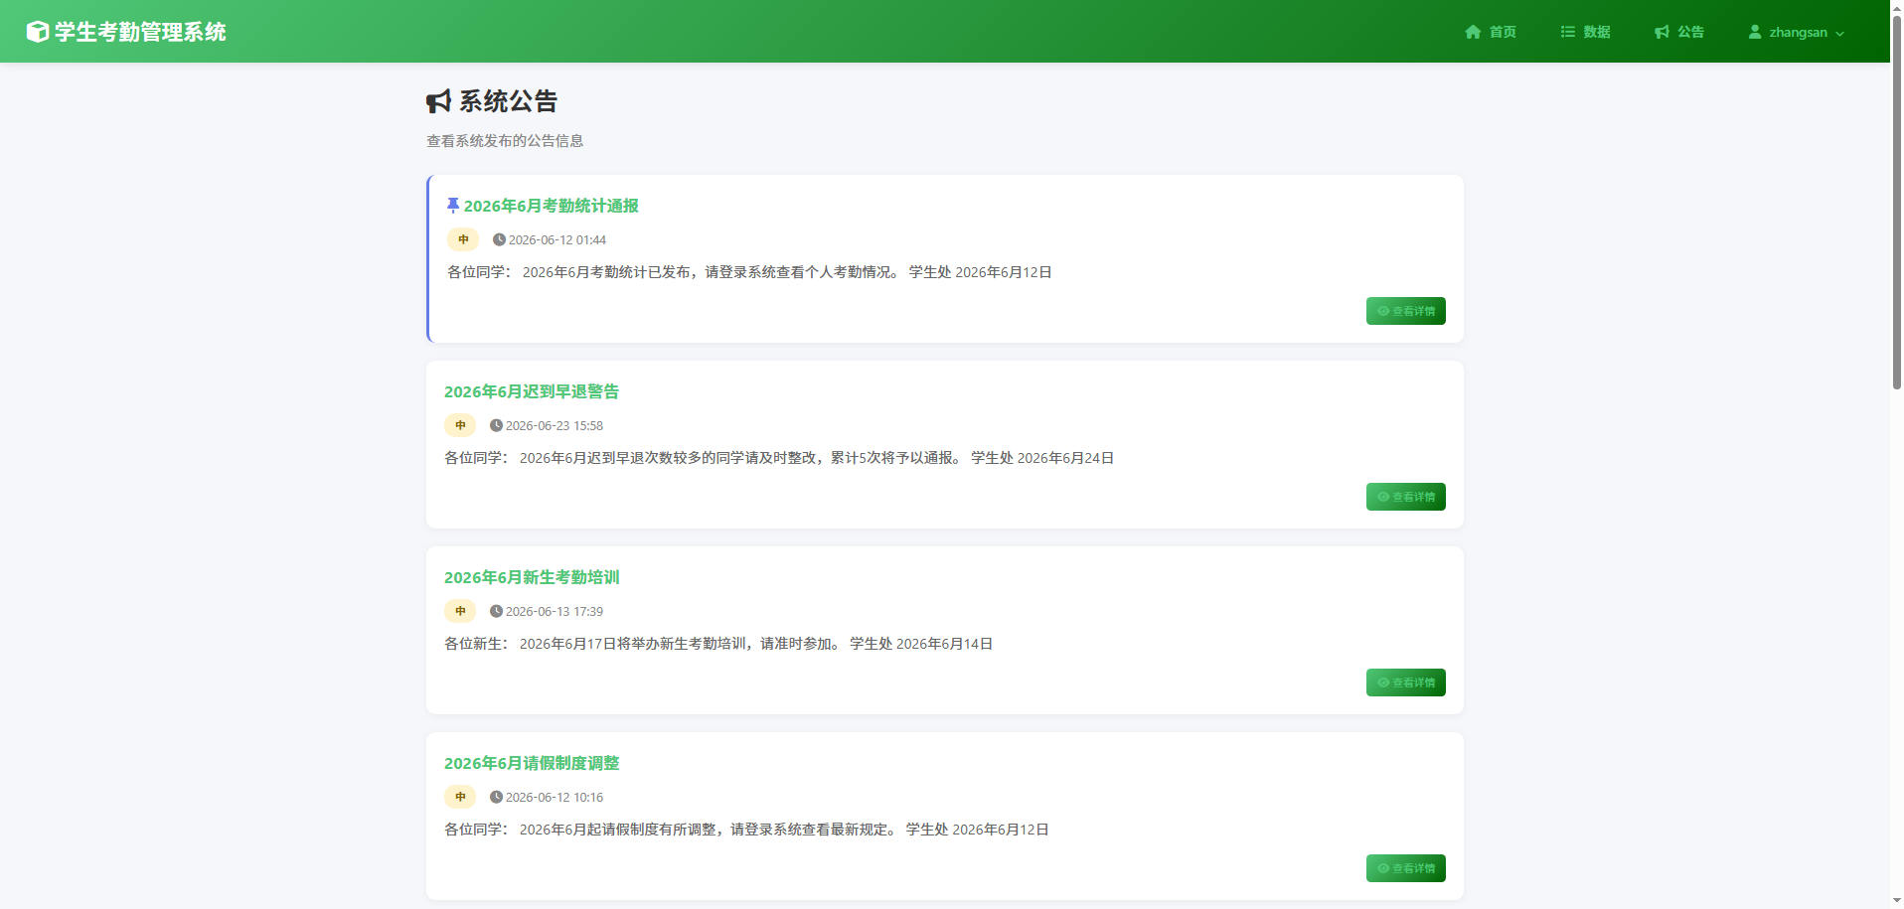The height and width of the screenshot is (909, 1904).
Task: Click the home icon beside 首页
Action: [x=1473, y=32]
